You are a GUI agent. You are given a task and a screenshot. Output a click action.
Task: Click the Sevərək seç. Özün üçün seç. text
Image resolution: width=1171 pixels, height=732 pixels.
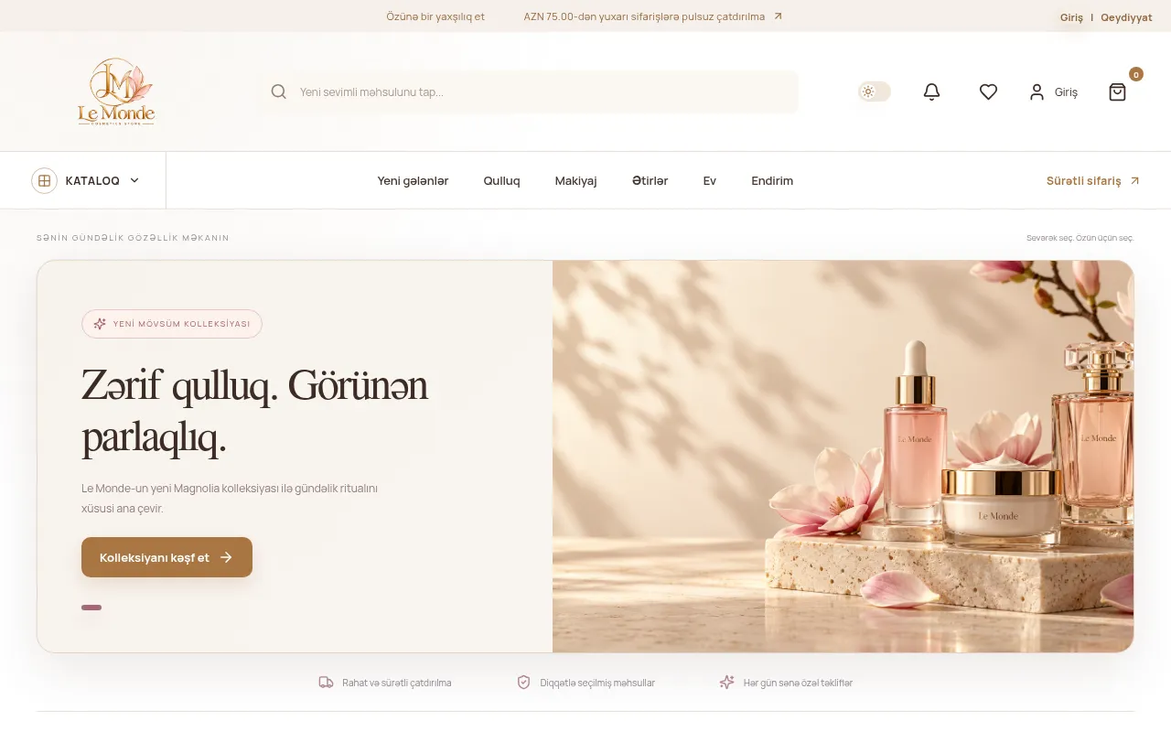(1080, 238)
